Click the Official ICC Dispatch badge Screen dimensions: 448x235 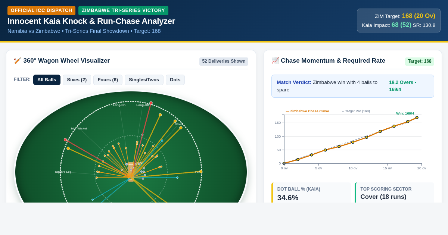[41, 10]
